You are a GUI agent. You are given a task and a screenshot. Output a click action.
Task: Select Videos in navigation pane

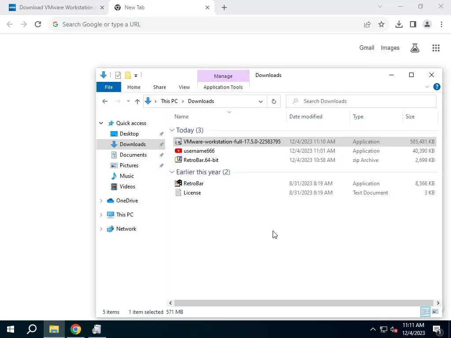(127, 187)
